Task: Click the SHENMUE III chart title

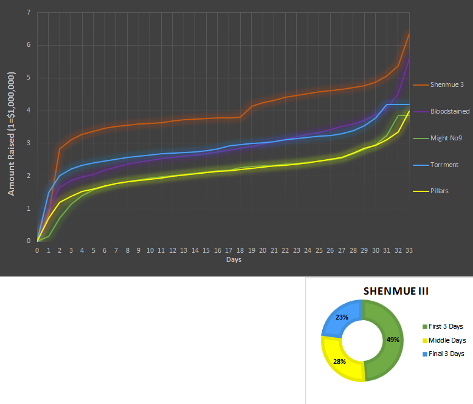Action: pyautogui.click(x=396, y=291)
